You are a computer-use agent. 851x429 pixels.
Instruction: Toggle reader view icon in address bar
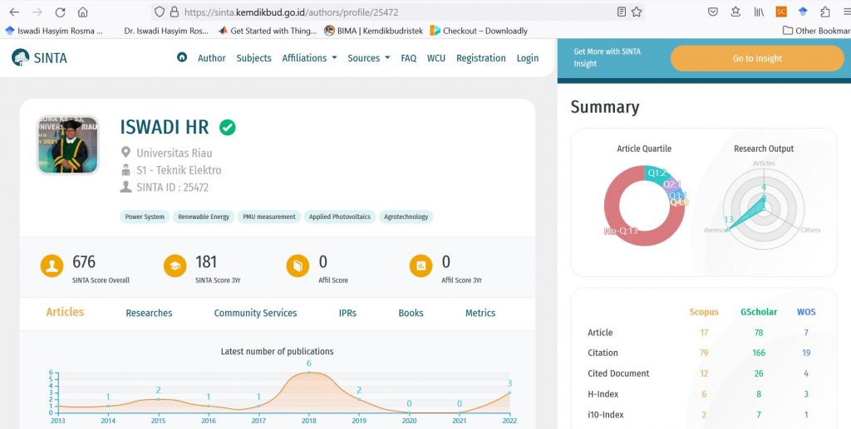[x=622, y=12]
